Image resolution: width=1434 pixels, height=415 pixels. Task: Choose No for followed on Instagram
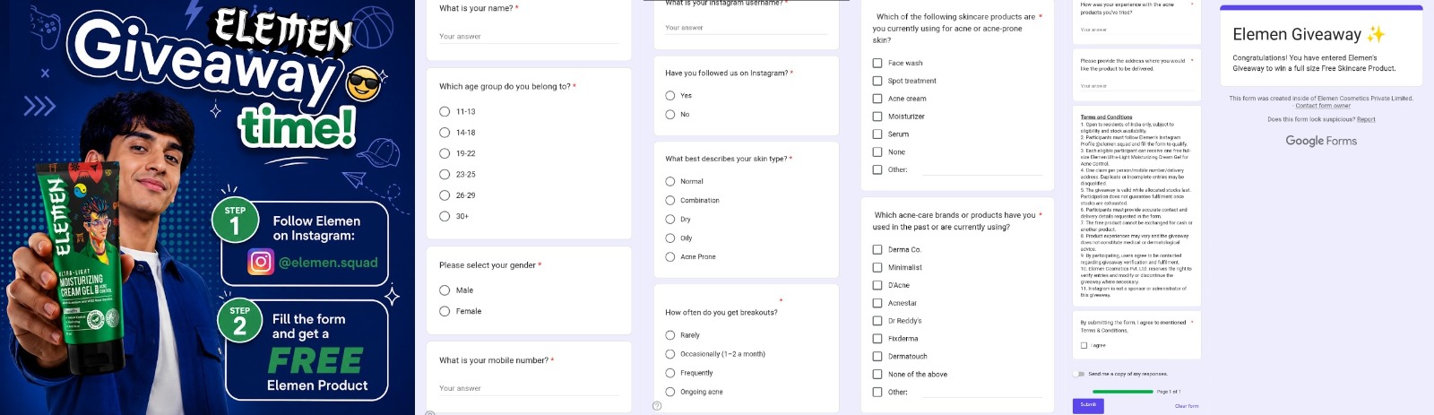(x=669, y=115)
